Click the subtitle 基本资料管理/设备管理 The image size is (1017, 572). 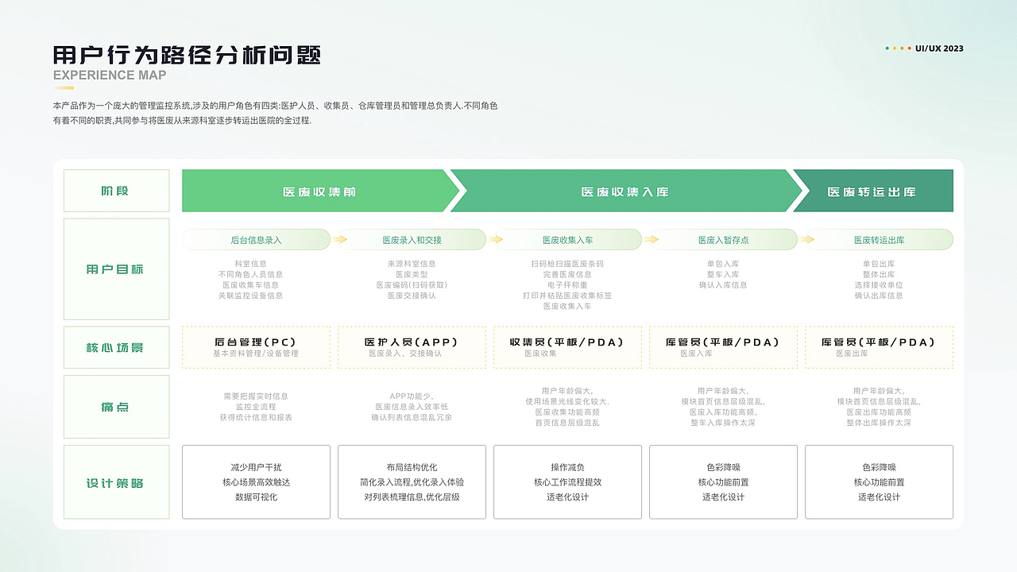point(256,354)
